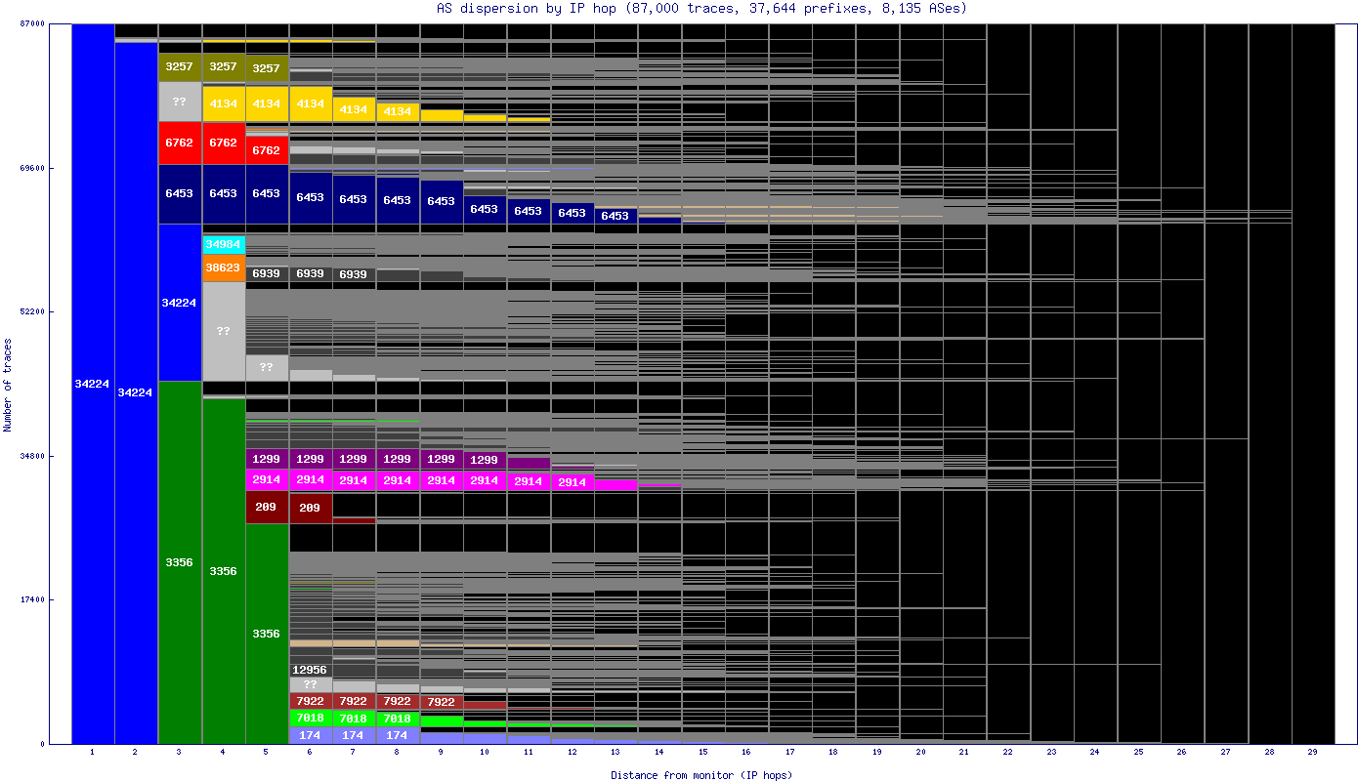Viewport: 1358px width, 781px height.
Task: Select the bright green 7018 block at hop 6
Action: click(311, 719)
